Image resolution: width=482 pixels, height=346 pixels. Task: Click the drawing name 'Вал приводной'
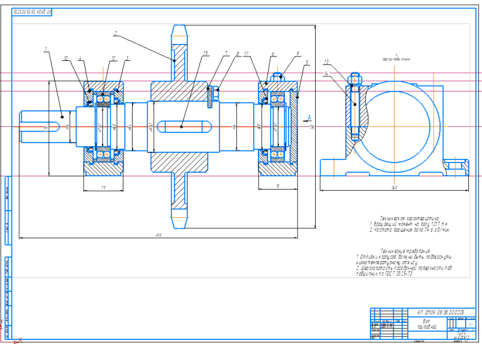coord(426,324)
